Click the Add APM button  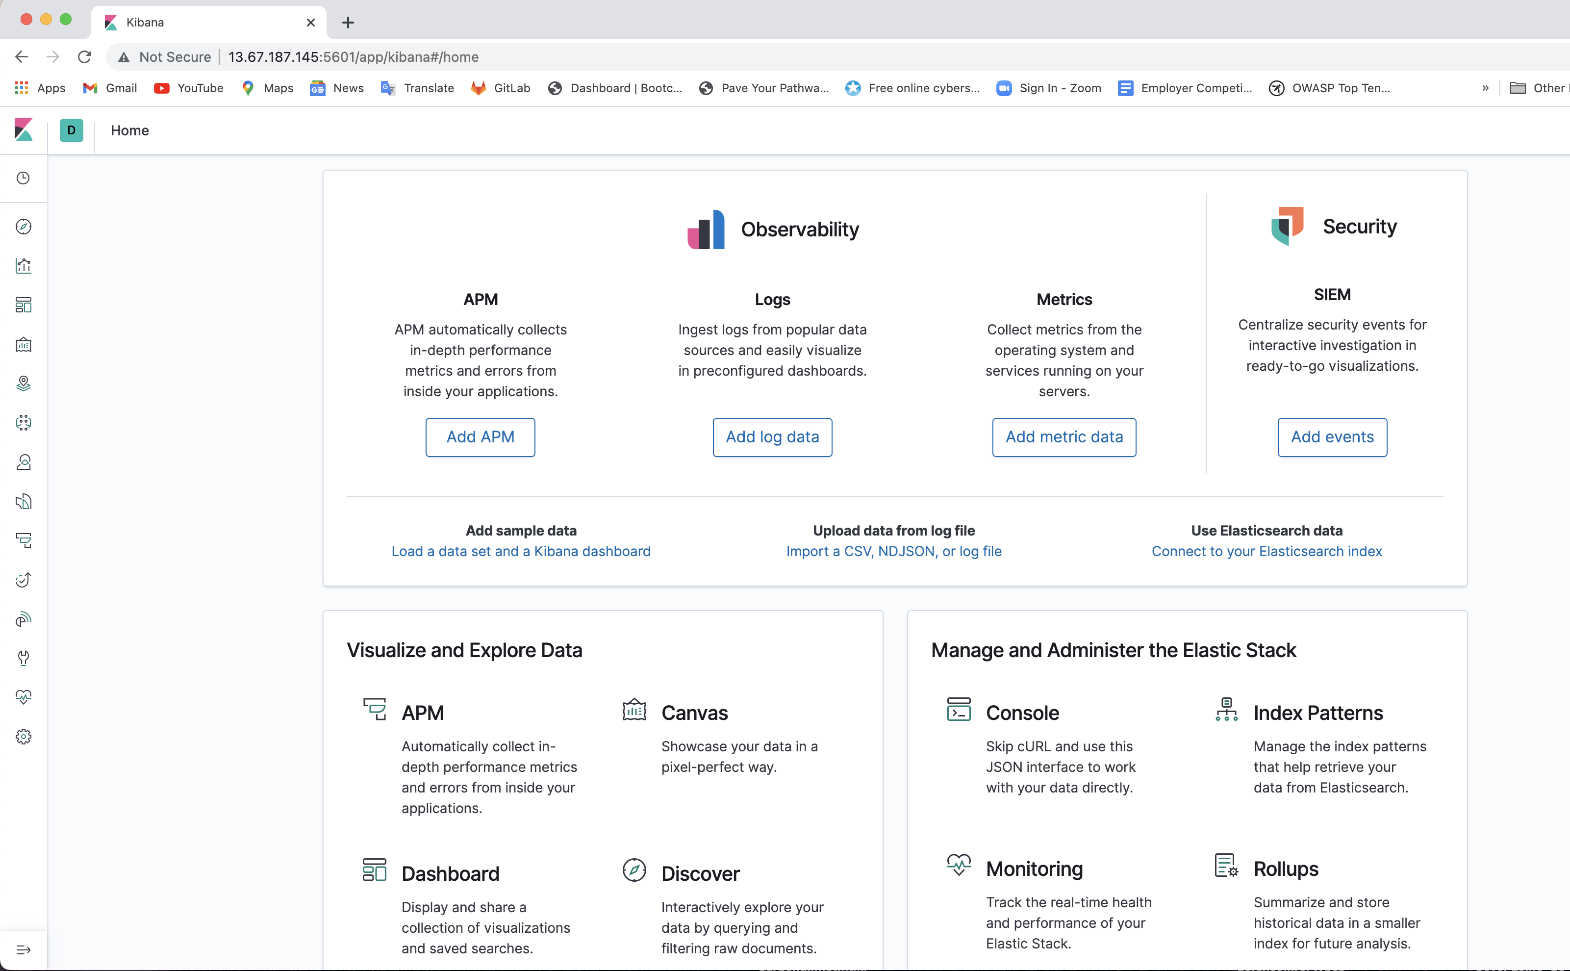(x=481, y=436)
